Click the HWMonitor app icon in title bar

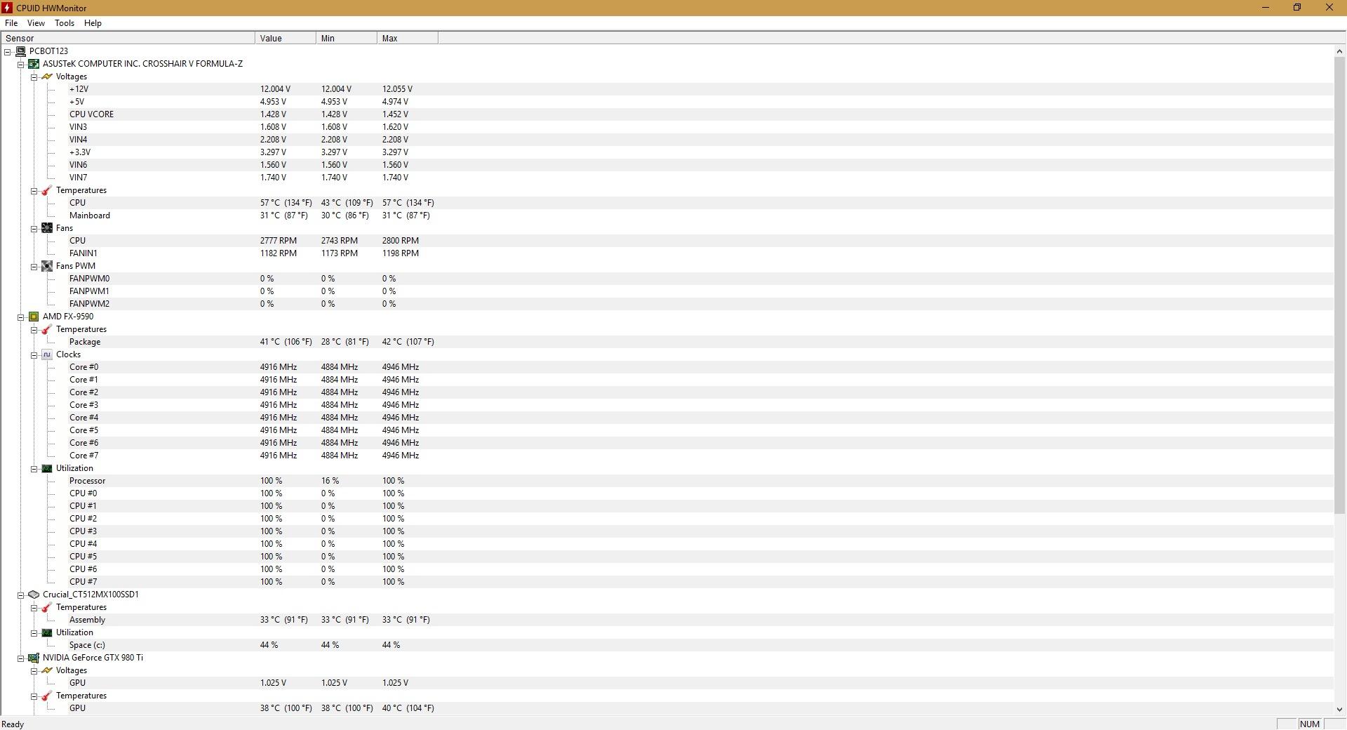[x=7, y=8]
